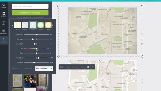The width and height of the screenshot is (161, 91).
Task: Click the X-Process value +18
Action: point(51,58)
